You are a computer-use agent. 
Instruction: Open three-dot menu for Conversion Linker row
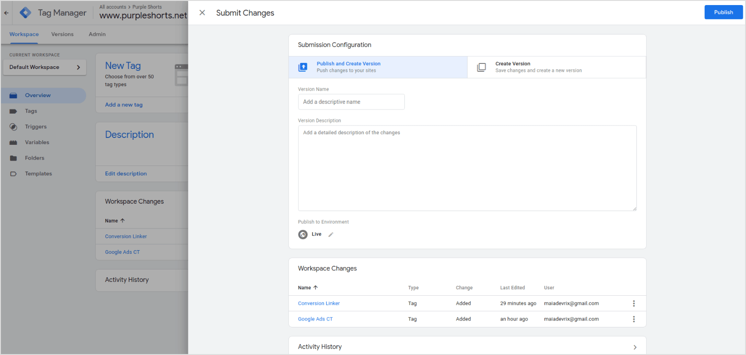pyautogui.click(x=634, y=303)
